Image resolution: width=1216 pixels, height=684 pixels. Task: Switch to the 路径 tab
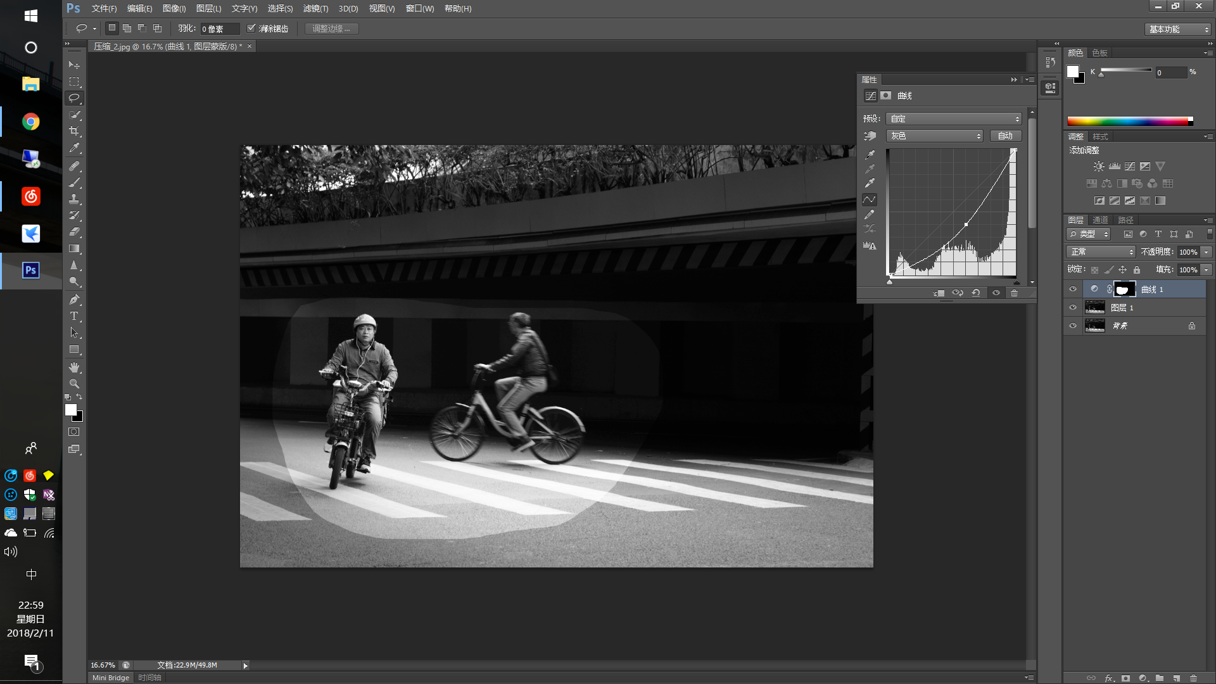pyautogui.click(x=1125, y=220)
